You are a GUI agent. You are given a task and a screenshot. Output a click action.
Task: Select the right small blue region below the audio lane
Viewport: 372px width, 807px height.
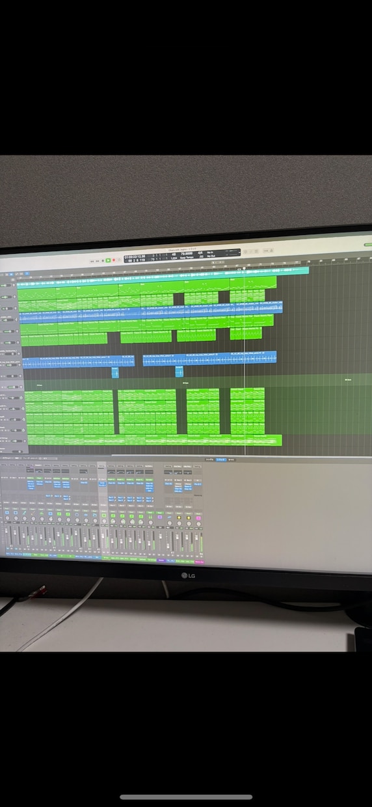click(179, 372)
